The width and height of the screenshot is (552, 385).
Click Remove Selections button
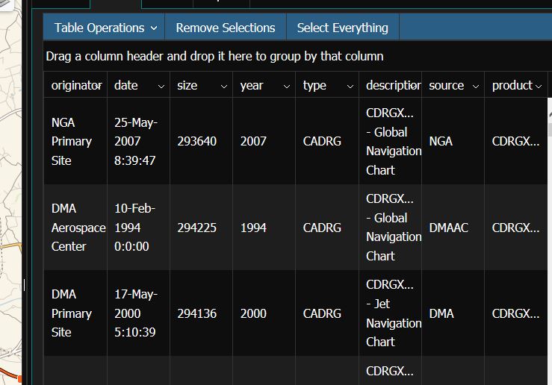point(226,28)
